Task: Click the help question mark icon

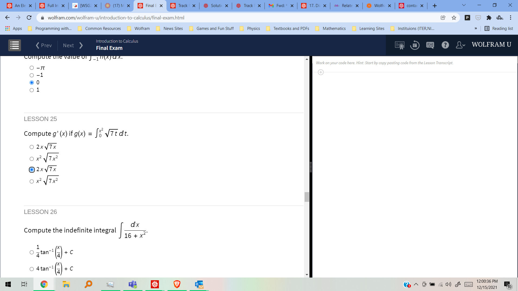Action: (445, 45)
